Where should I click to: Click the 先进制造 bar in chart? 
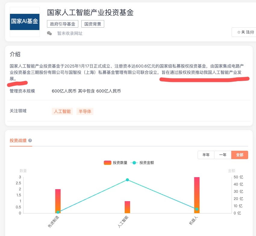click(58, 201)
